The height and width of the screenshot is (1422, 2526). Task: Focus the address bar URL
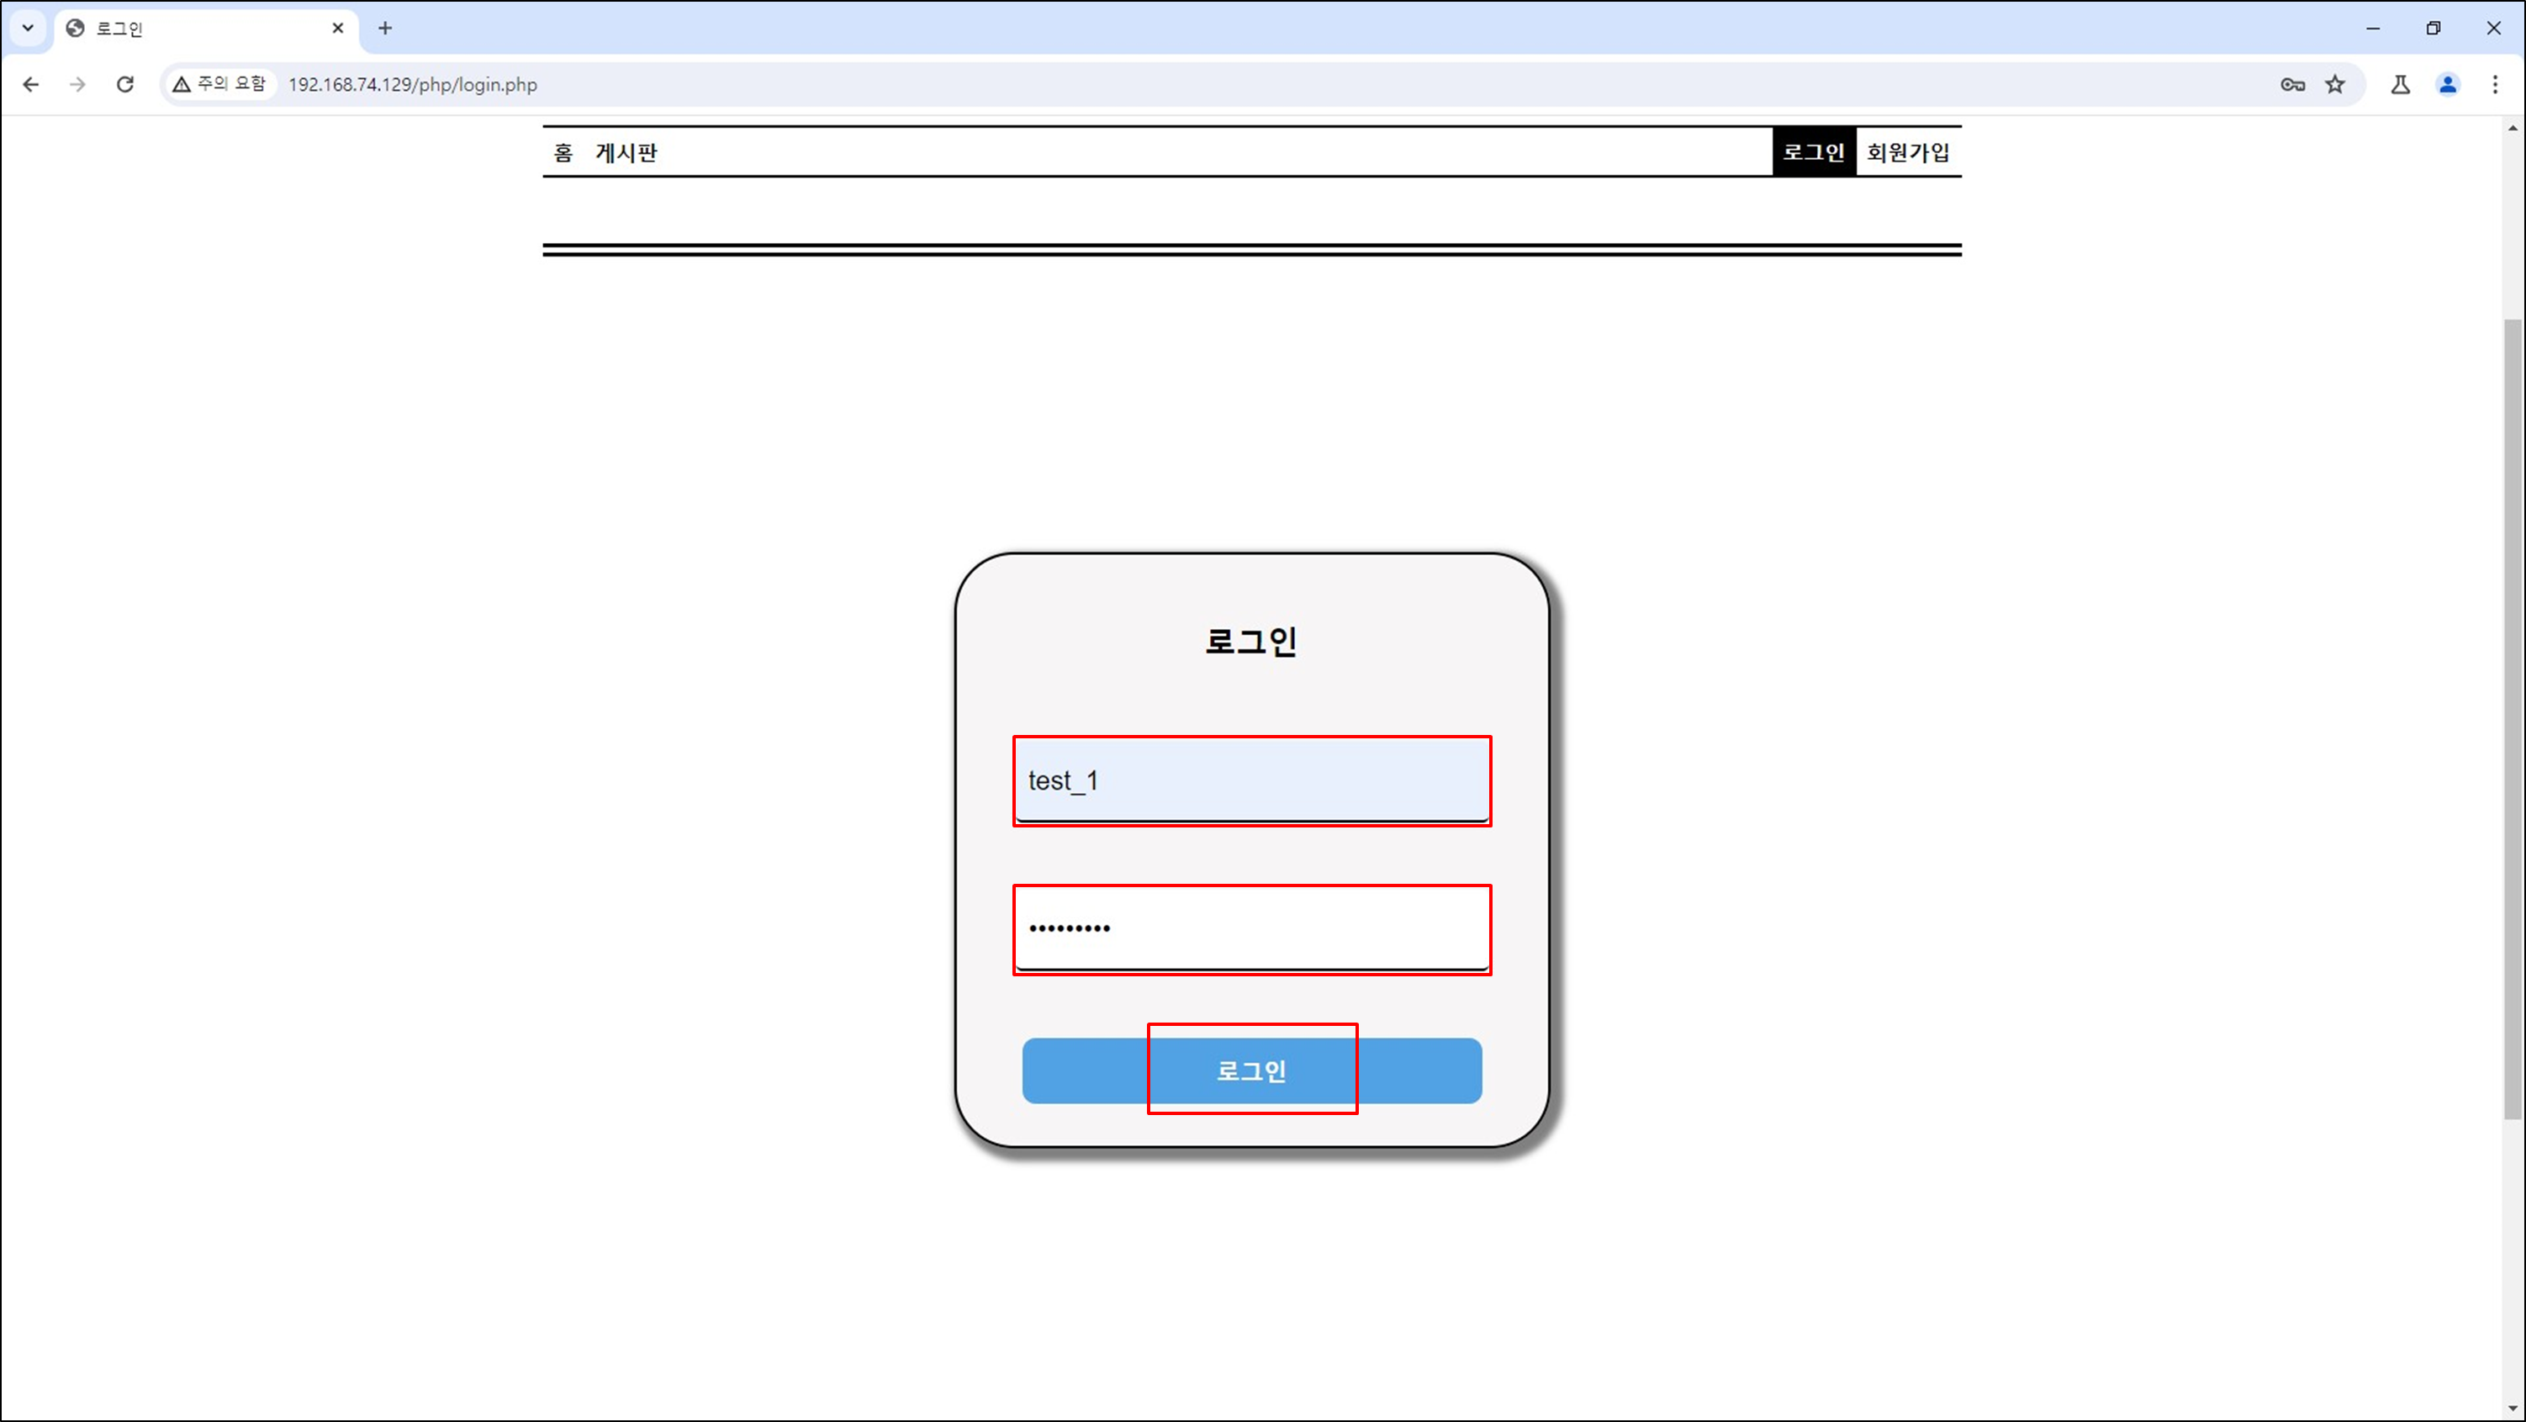412,84
